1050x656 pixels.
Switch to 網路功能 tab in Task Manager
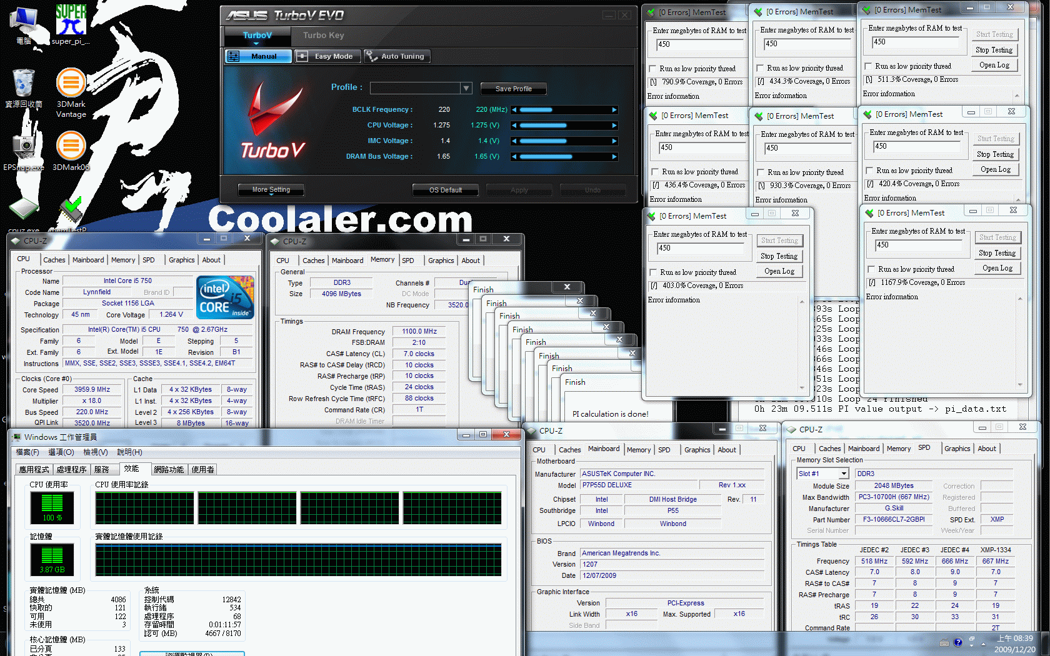tap(169, 469)
